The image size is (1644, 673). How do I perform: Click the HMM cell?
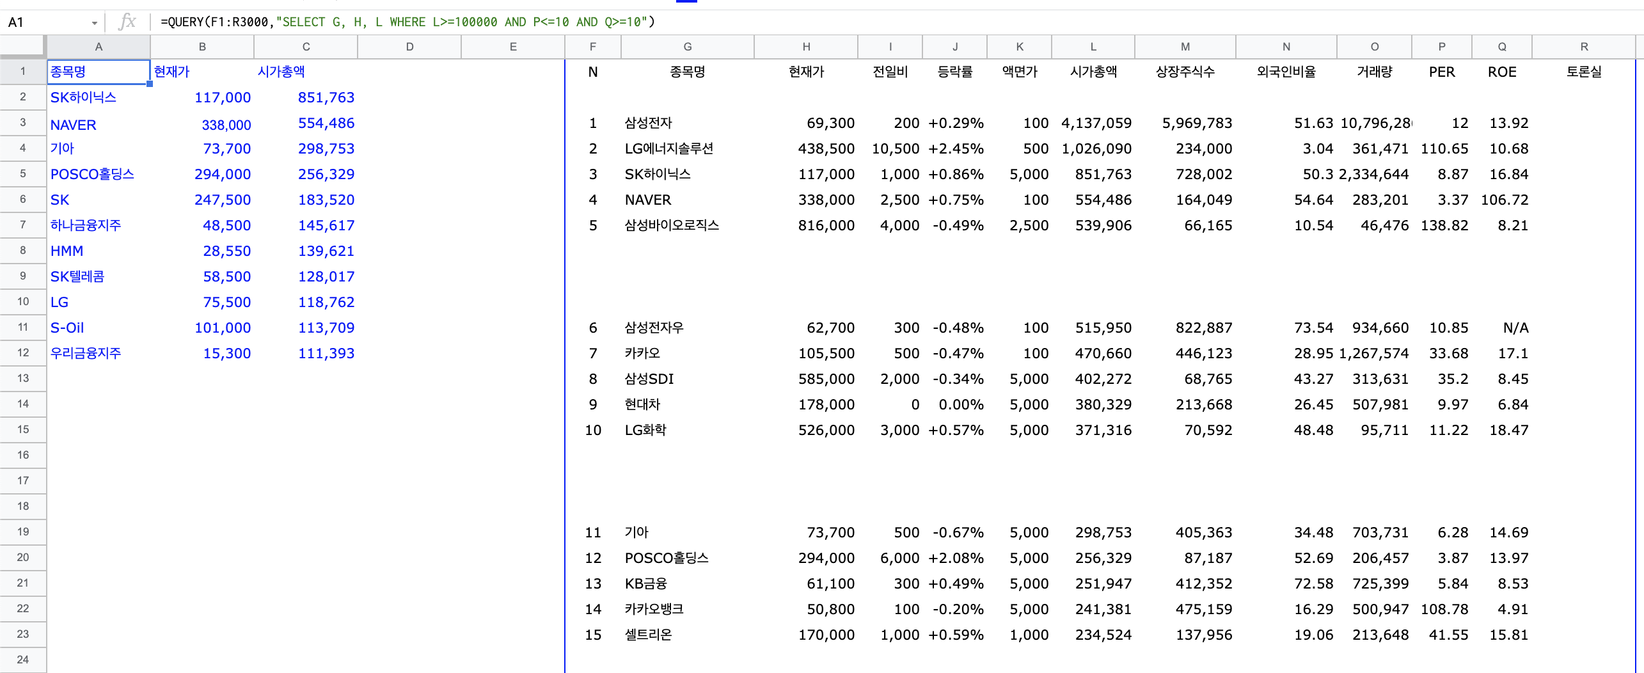pyautogui.click(x=99, y=251)
